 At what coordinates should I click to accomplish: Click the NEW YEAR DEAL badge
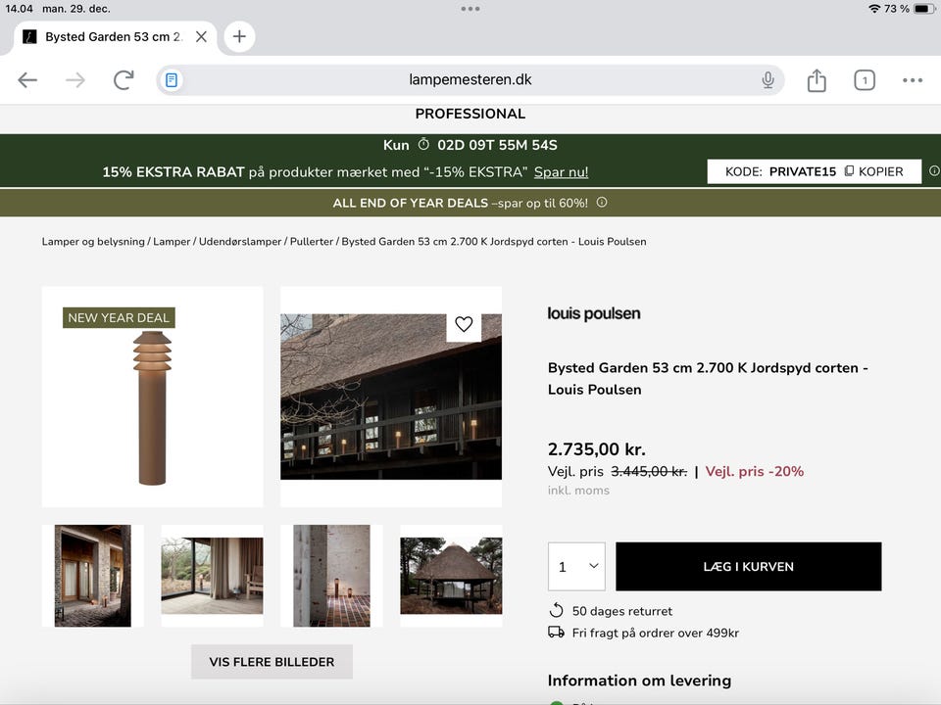(x=119, y=317)
